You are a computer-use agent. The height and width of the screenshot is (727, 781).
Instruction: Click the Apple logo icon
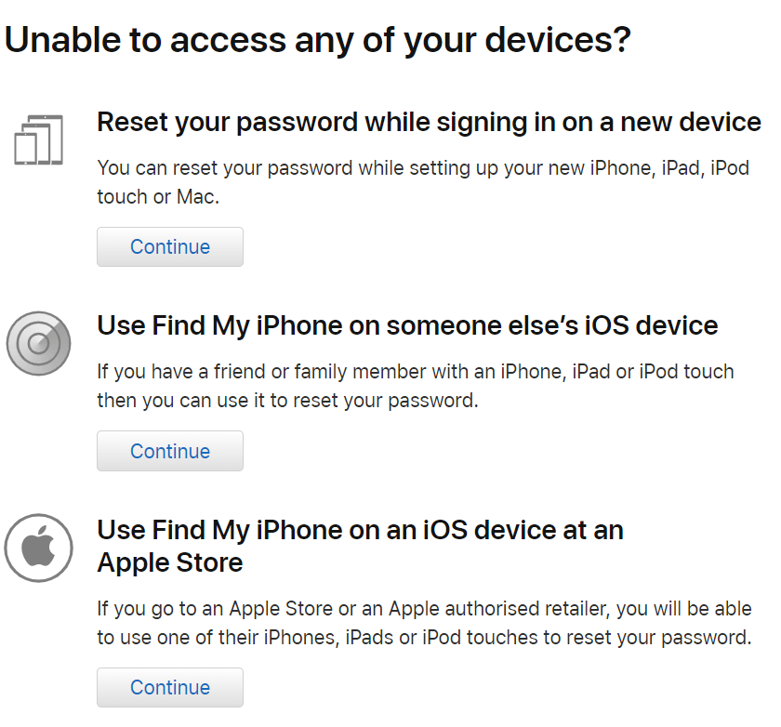click(38, 547)
